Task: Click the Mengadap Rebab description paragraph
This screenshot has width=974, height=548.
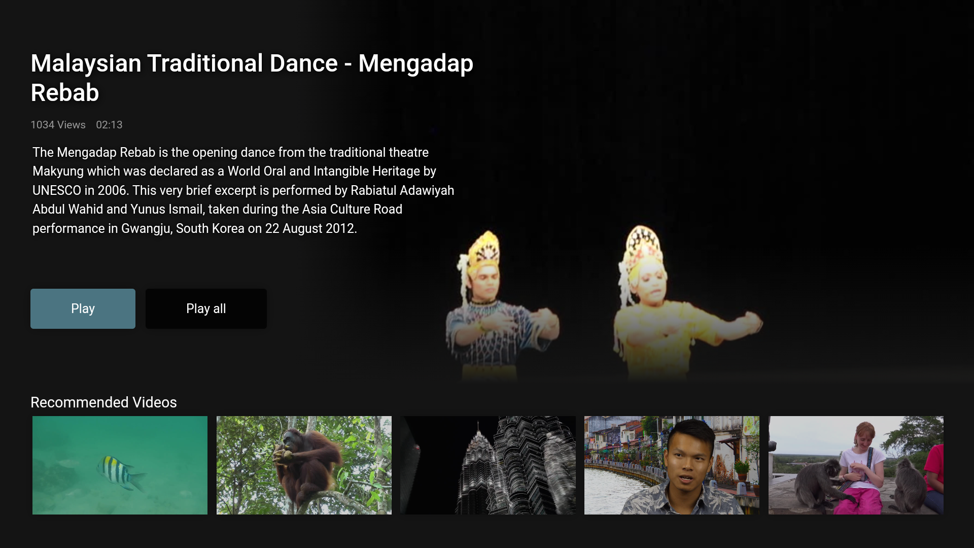Action: point(243,190)
